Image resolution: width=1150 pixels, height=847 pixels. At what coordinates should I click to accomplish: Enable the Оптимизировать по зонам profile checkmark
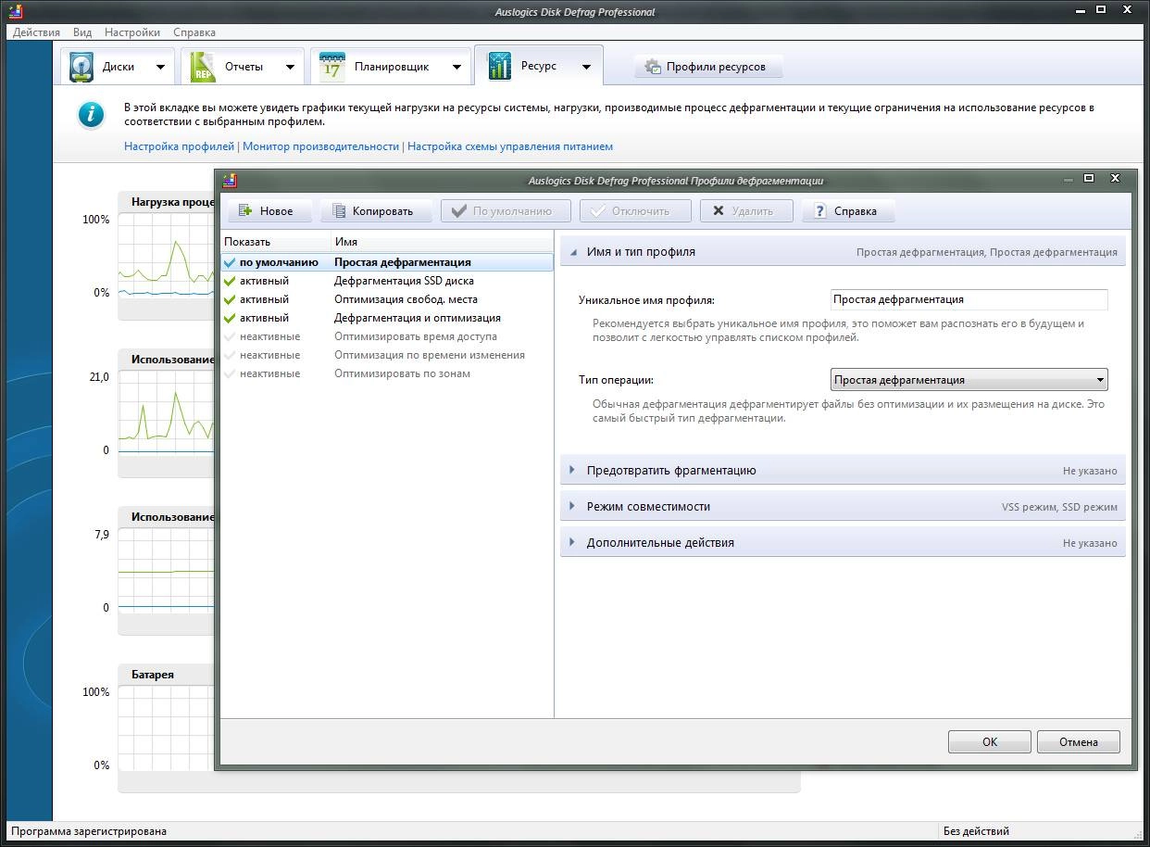point(230,373)
